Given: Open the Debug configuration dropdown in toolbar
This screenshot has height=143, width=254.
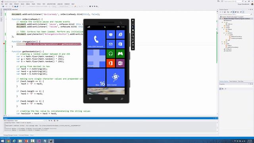Looking at the screenshot, I should (x=55, y=6).
